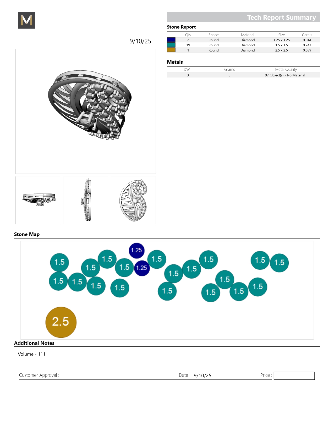The image size is (334, 432).
Task: Open the narrow edge-on view thumbnail
Action: (86, 200)
